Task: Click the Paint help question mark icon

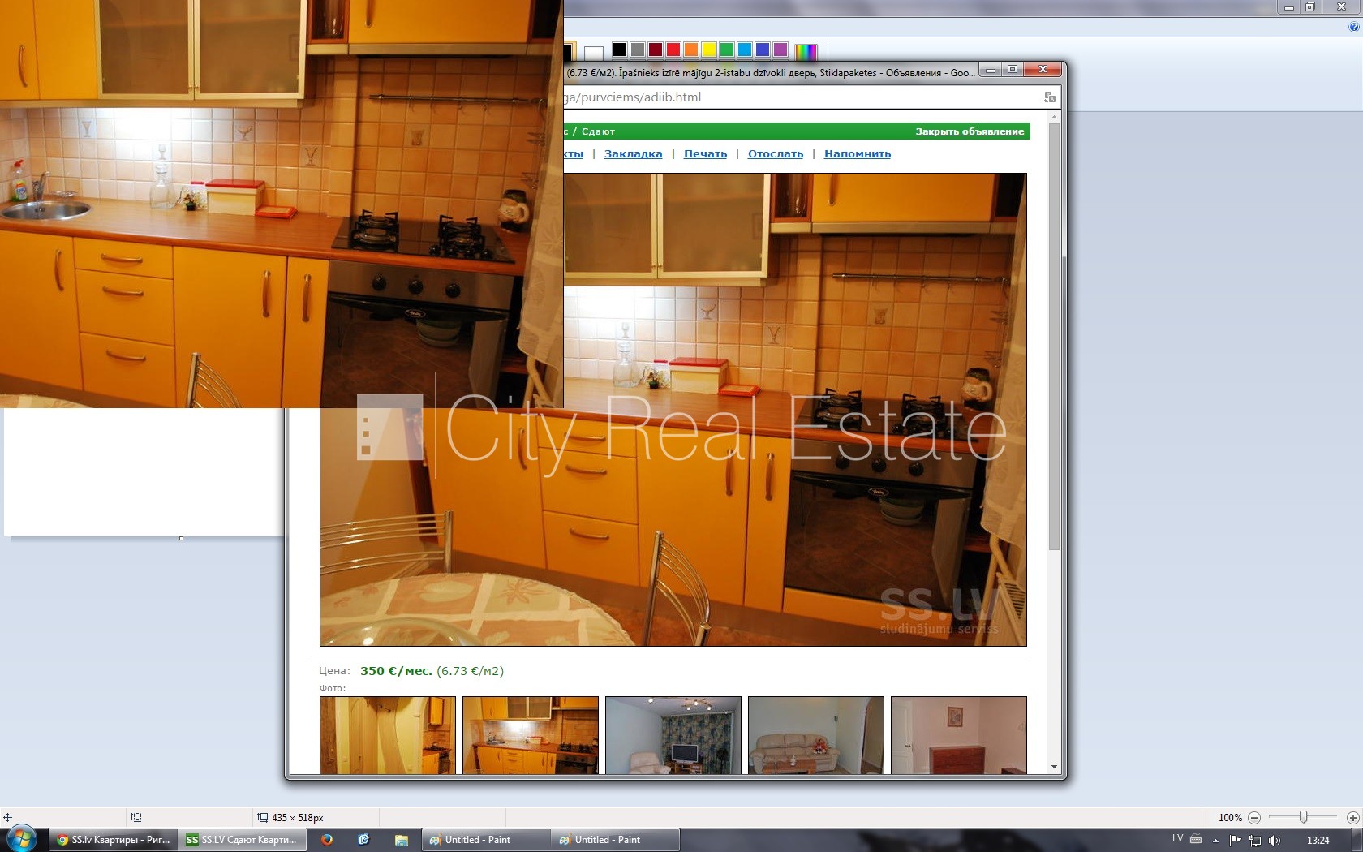Action: tap(1353, 27)
